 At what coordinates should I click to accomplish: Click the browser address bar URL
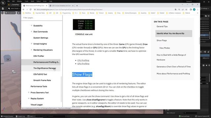tap(70, 10)
